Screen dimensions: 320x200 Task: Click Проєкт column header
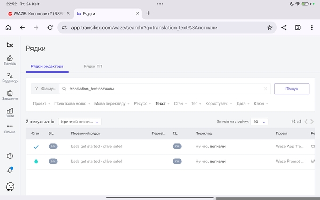[282, 133]
